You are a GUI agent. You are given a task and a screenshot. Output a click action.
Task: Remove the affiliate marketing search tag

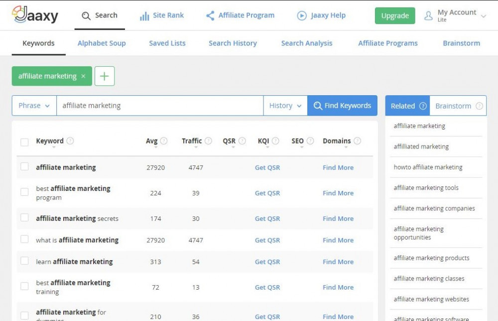coord(83,76)
